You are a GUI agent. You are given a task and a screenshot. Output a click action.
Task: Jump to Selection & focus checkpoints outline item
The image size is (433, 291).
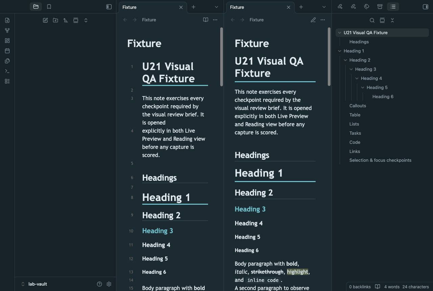[x=380, y=160]
